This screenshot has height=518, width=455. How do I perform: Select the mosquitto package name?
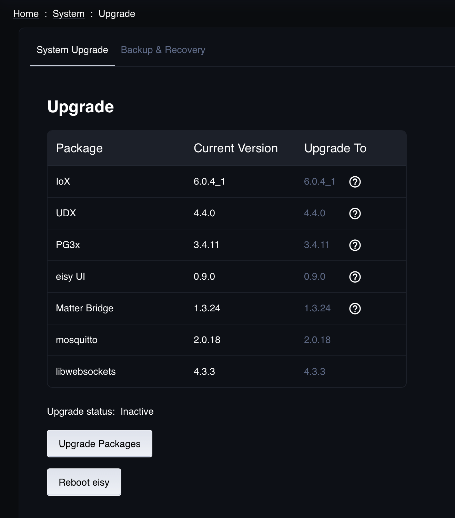(x=77, y=340)
